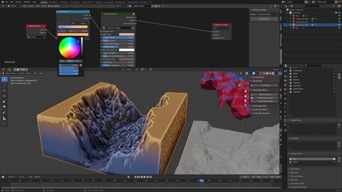Click the Landscape button in N-panel
This screenshot has height=192, width=342.
[264, 85]
